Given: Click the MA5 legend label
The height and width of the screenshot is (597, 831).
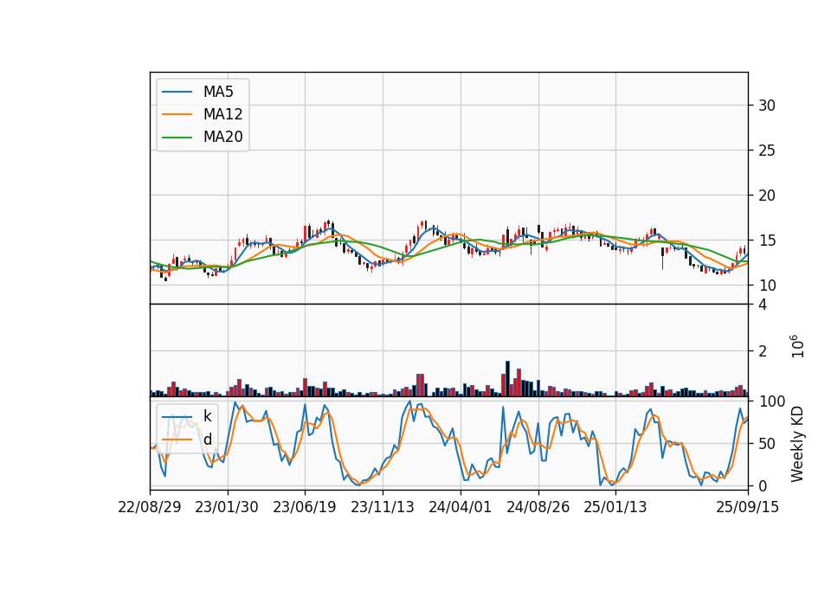Looking at the screenshot, I should (218, 92).
